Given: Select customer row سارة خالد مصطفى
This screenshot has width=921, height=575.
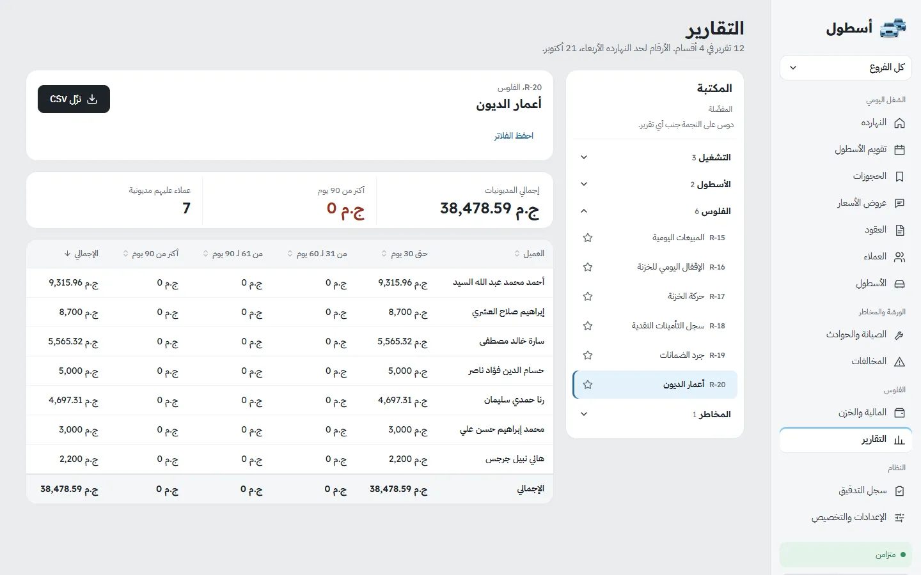Looking at the screenshot, I should click(x=290, y=341).
